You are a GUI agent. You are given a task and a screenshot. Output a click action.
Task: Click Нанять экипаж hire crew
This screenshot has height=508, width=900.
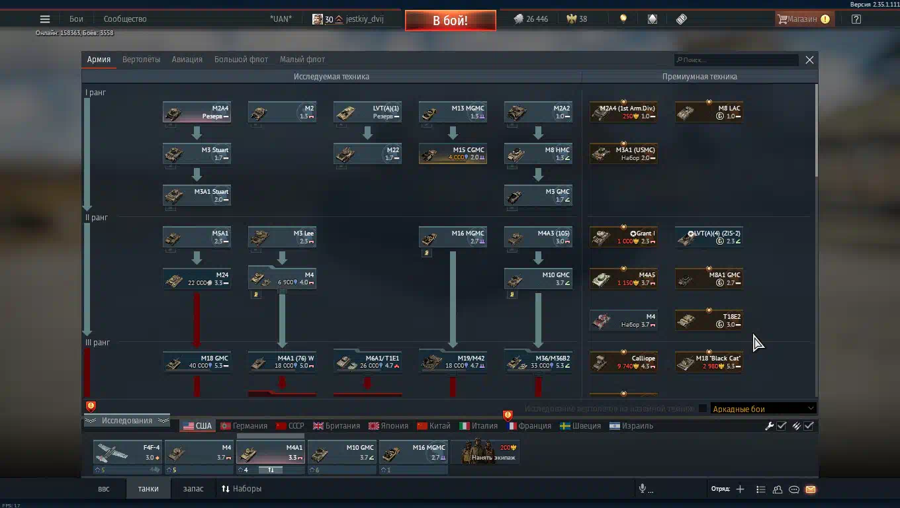click(x=485, y=452)
